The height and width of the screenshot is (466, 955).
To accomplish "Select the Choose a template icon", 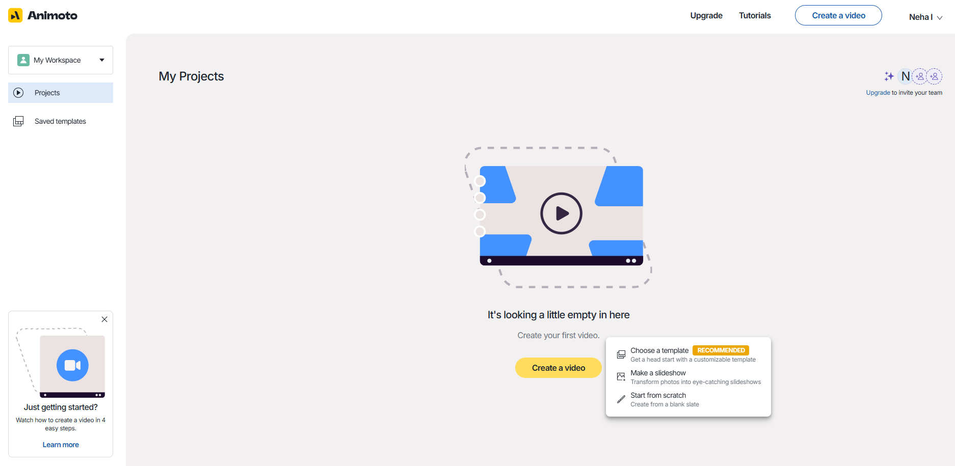I will tap(621, 354).
